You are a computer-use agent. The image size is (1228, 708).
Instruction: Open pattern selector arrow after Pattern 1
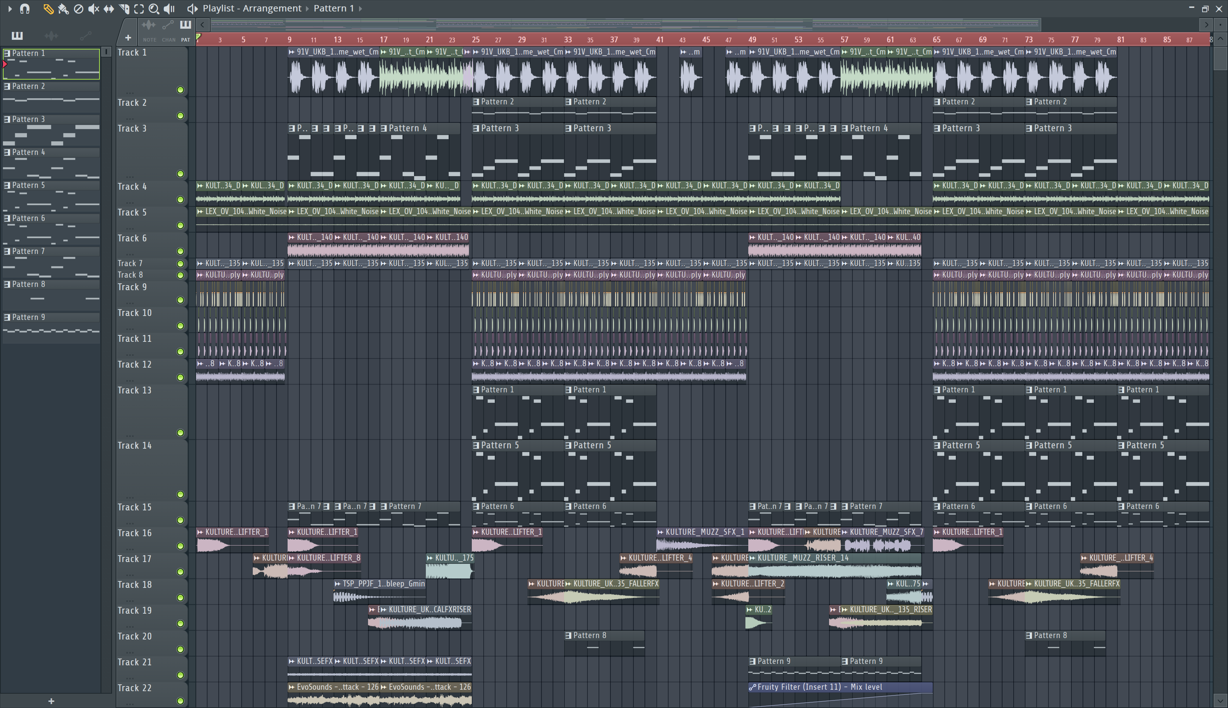point(360,9)
